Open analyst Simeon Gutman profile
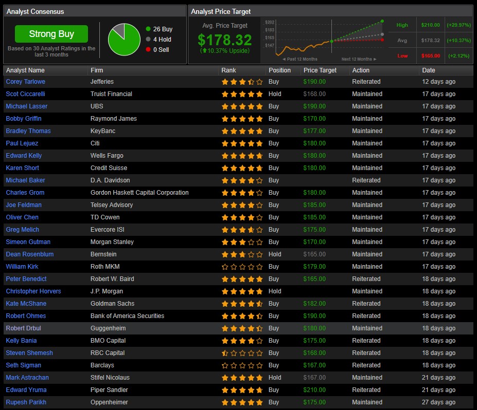Screen dimensions: 477x410 (x=28, y=242)
